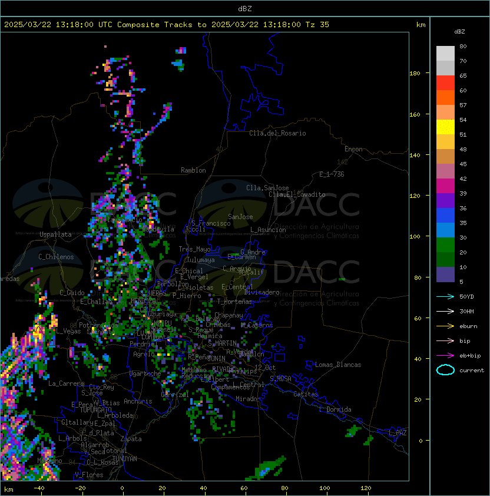The height and width of the screenshot is (496, 490).
Task: Click the TUPUNGATO label
Action: 95,409
